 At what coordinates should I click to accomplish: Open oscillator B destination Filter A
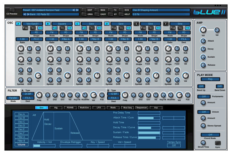point(66,39)
